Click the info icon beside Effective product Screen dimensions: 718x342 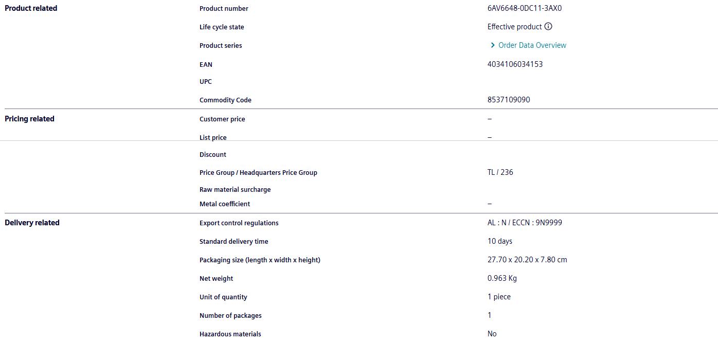tap(548, 26)
